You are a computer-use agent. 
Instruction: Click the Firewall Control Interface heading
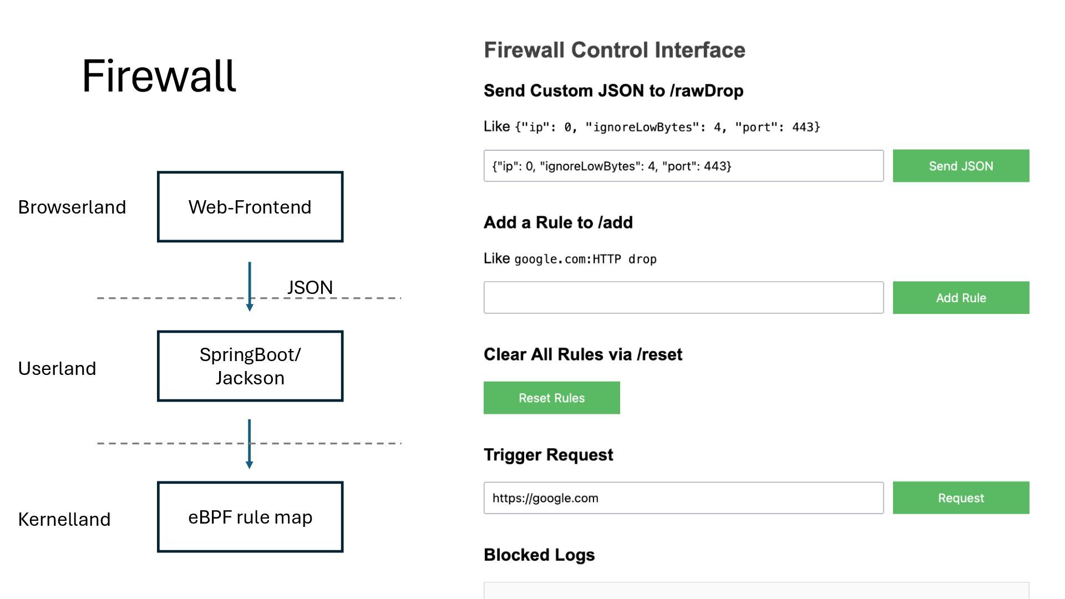[x=614, y=50]
